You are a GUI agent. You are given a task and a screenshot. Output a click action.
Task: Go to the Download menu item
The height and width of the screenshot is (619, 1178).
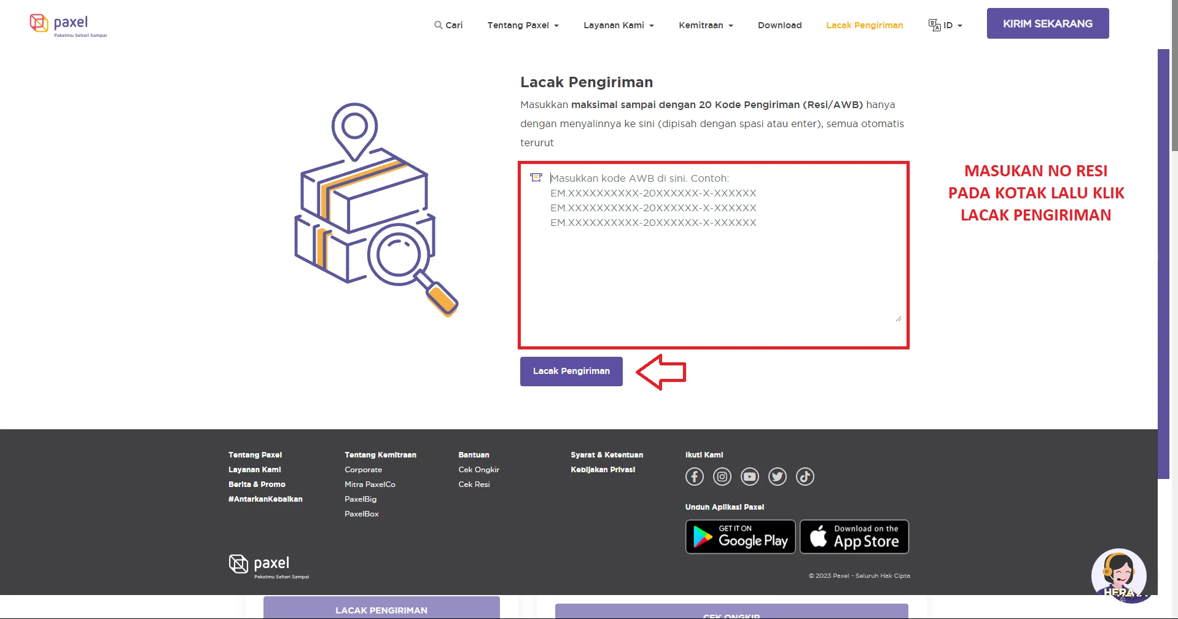(x=779, y=25)
